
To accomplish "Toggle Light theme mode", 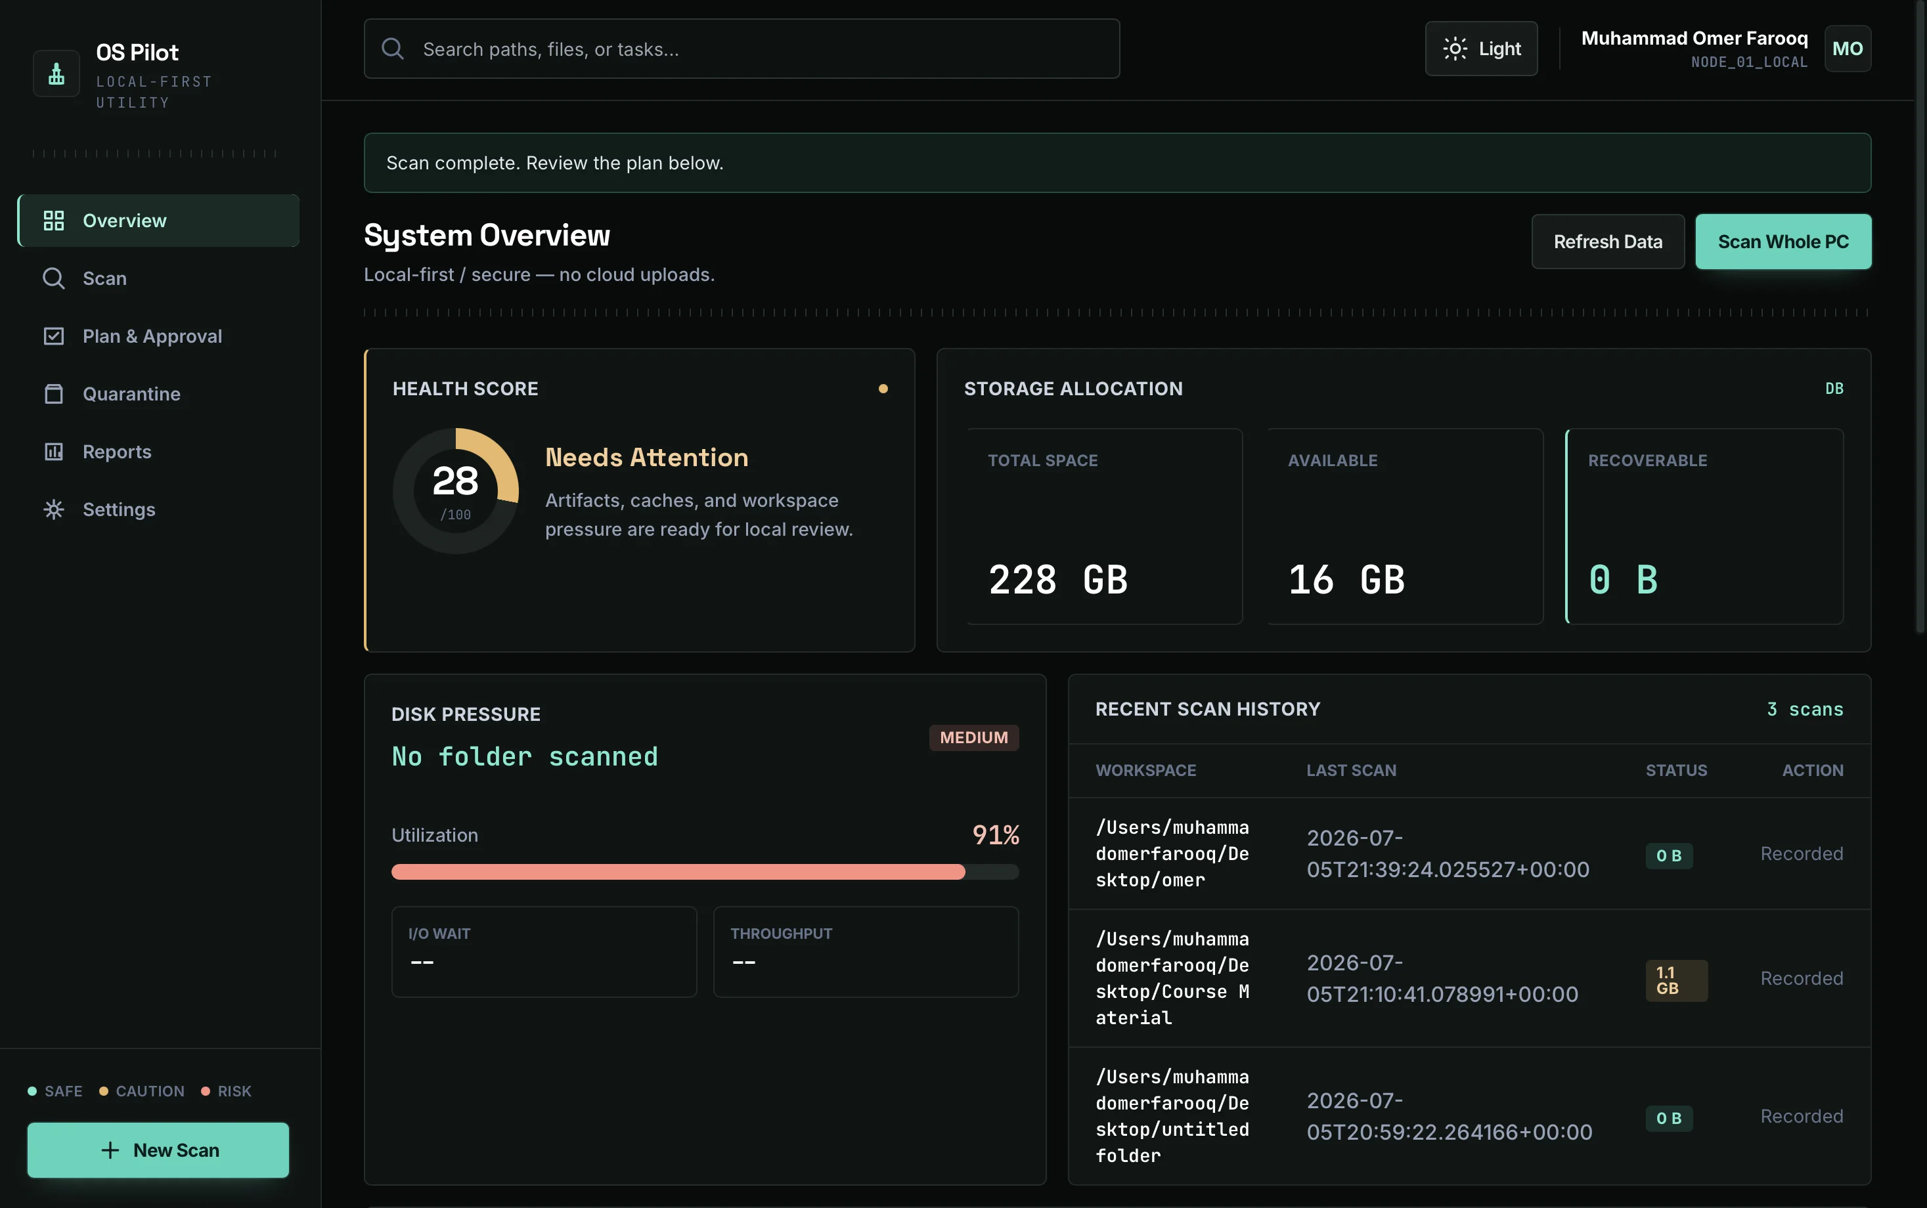I will [1481, 49].
